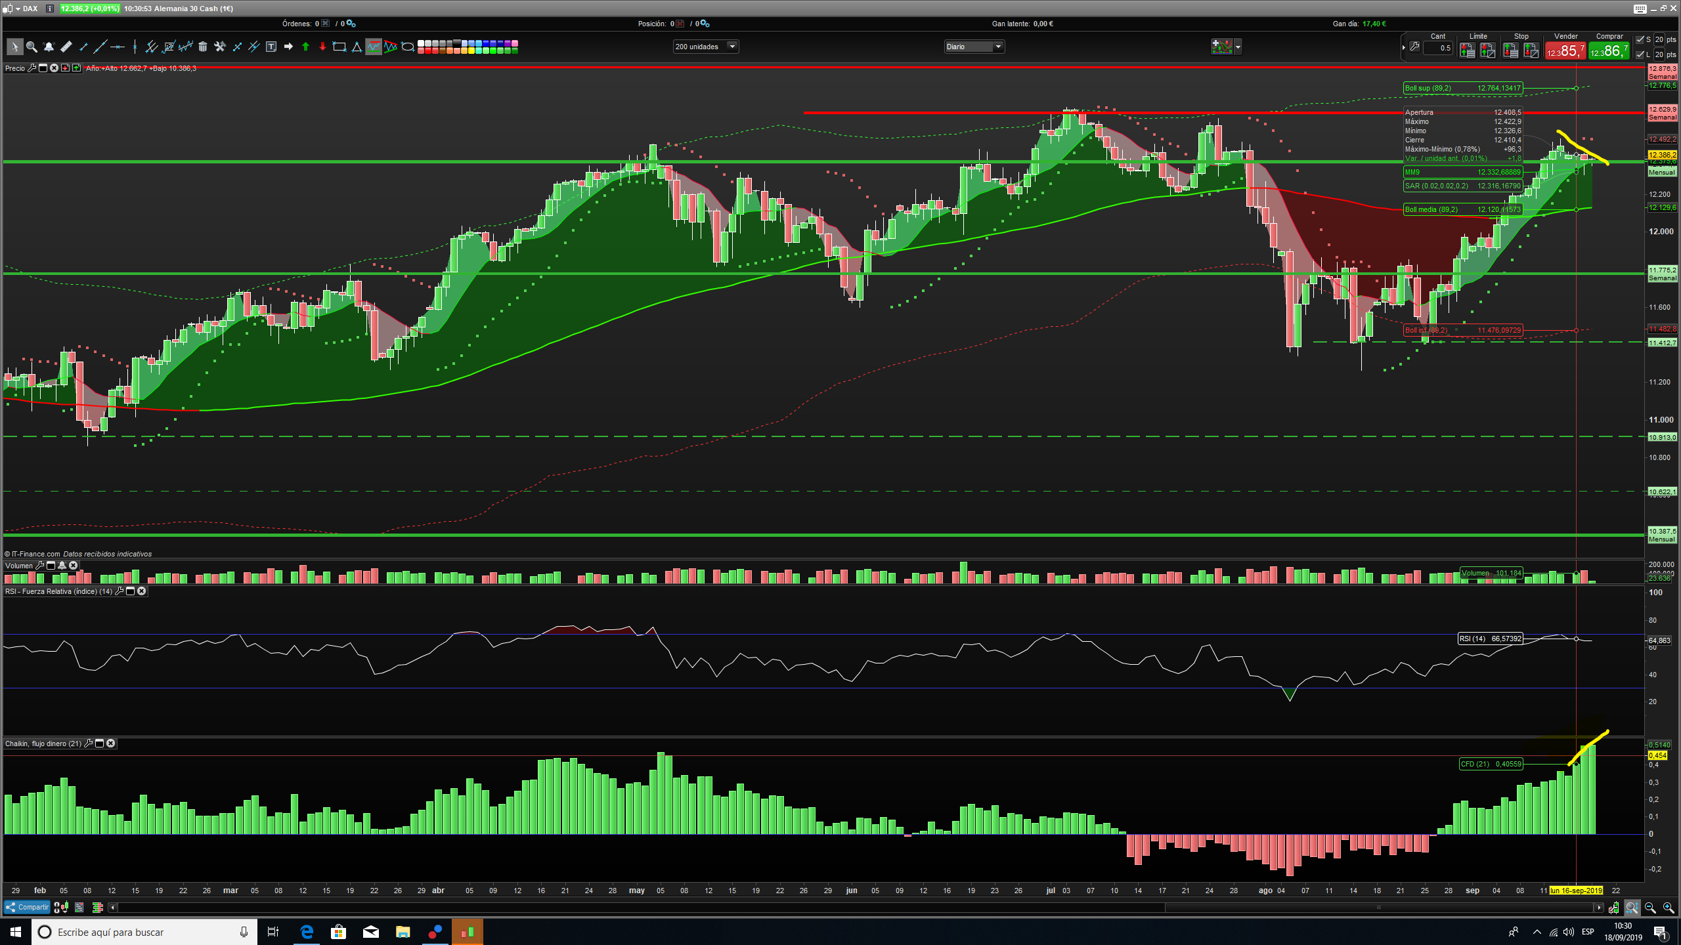The image size is (1681, 945).
Task: Click the Vender sell price button
Action: coord(1565,51)
